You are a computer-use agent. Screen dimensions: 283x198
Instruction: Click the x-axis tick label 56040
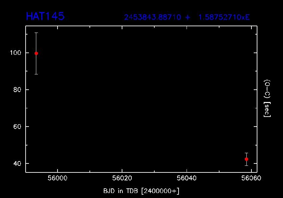187,178
